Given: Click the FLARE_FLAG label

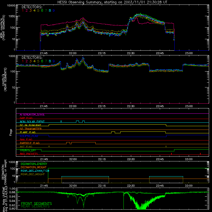Looking at the screenshot, I should 28,132.
